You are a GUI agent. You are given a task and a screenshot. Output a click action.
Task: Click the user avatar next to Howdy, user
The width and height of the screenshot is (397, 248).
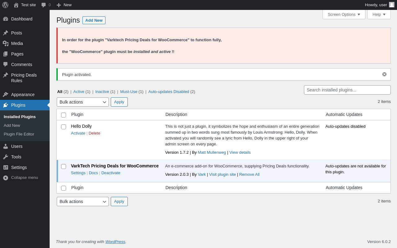tap(392, 5)
